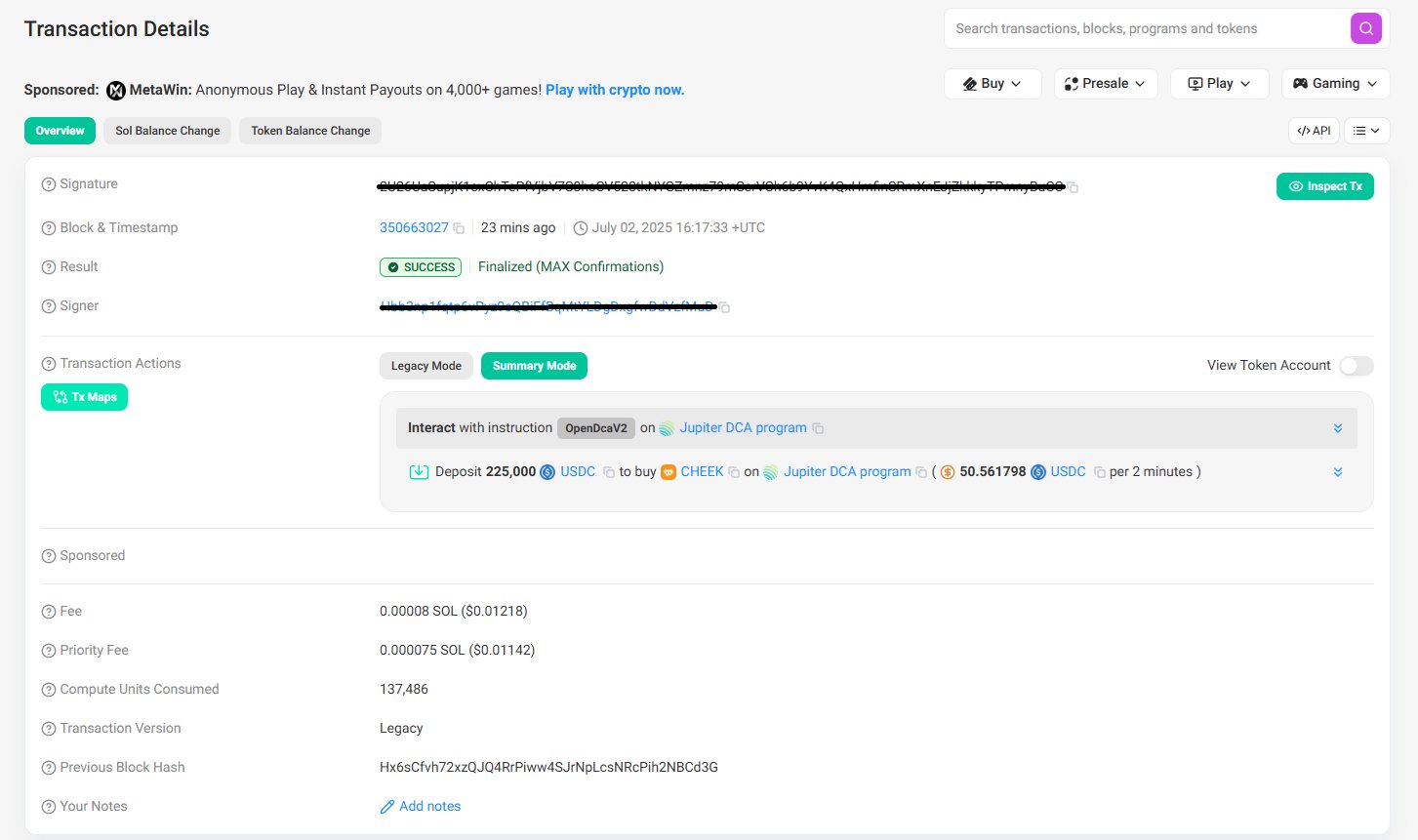
Task: Open Jupiter DCA program link in header row
Action: click(x=744, y=427)
